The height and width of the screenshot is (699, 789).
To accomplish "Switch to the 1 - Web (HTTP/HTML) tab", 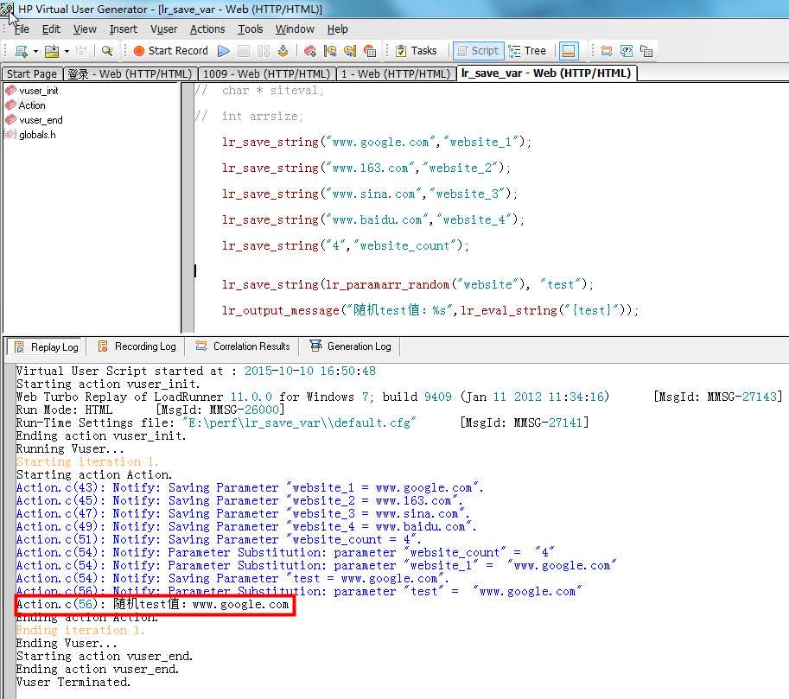I will pos(396,74).
